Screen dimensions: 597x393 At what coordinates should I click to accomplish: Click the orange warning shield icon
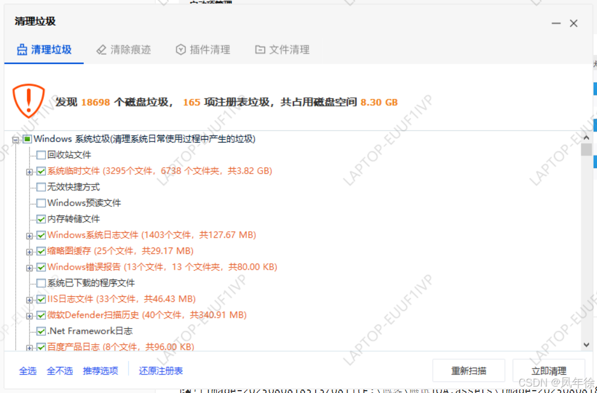pyautogui.click(x=29, y=101)
